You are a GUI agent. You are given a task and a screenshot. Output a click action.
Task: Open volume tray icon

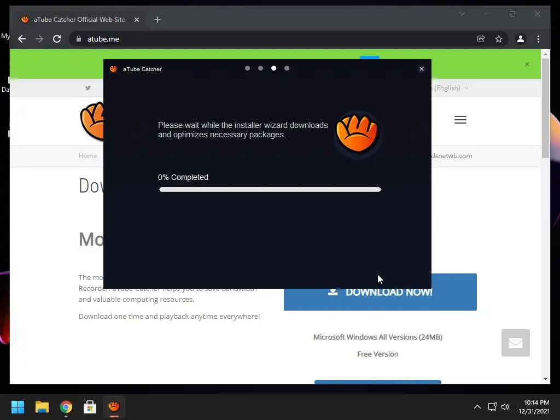coord(505,407)
